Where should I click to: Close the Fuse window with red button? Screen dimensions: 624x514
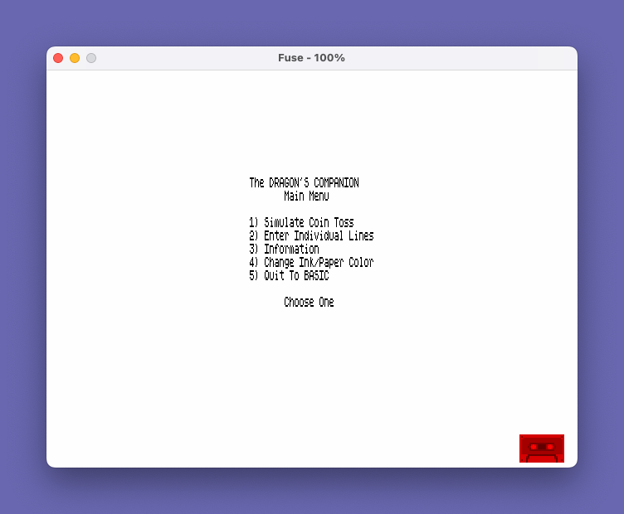click(x=58, y=58)
